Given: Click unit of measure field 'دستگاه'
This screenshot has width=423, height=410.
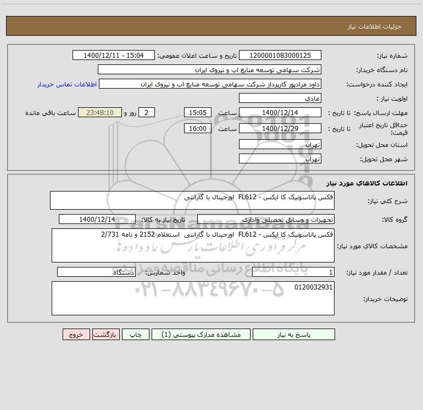Looking at the screenshot, I should pyautogui.click(x=96, y=272).
